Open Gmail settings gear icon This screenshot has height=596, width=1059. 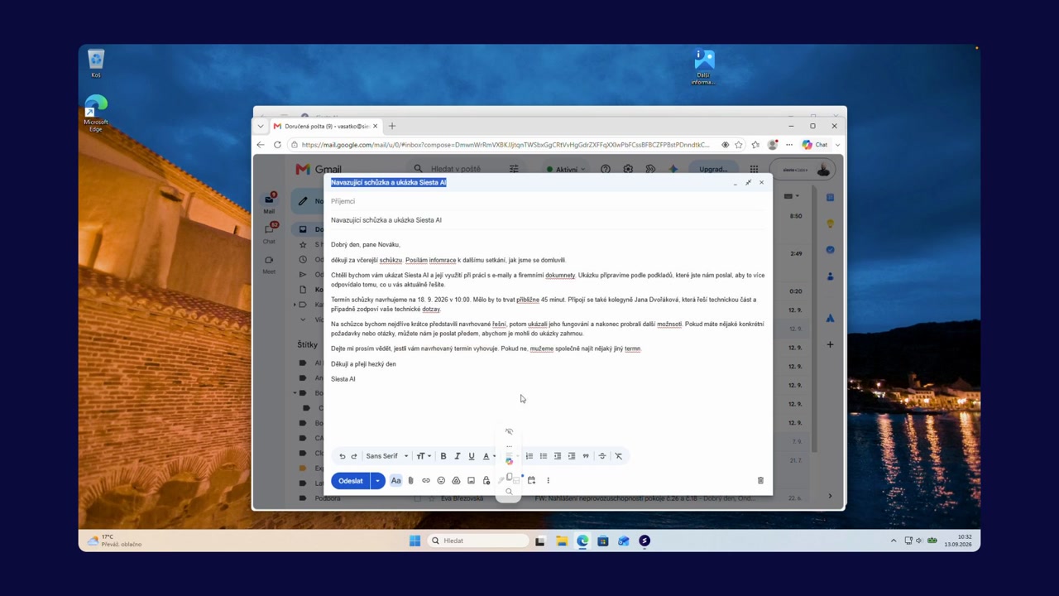(x=628, y=169)
